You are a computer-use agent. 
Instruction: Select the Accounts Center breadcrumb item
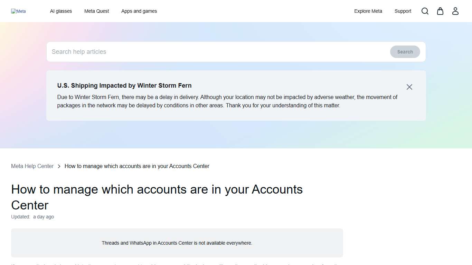point(137,166)
